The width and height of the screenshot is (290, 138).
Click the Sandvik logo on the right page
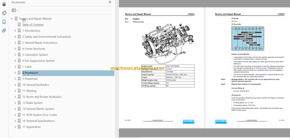(221, 121)
